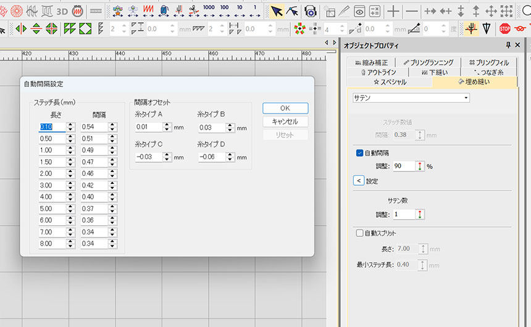Screen dimensions: 531x327
Task: Increase 糸タイプ A offset with up arrow
Action: (167, 125)
